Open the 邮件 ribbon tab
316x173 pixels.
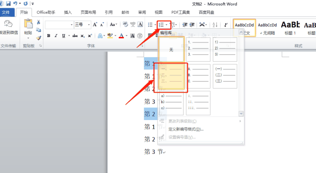[126, 12]
